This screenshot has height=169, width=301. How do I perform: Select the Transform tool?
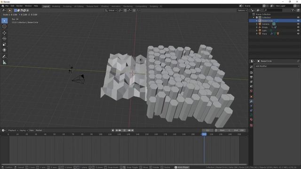tap(4, 50)
